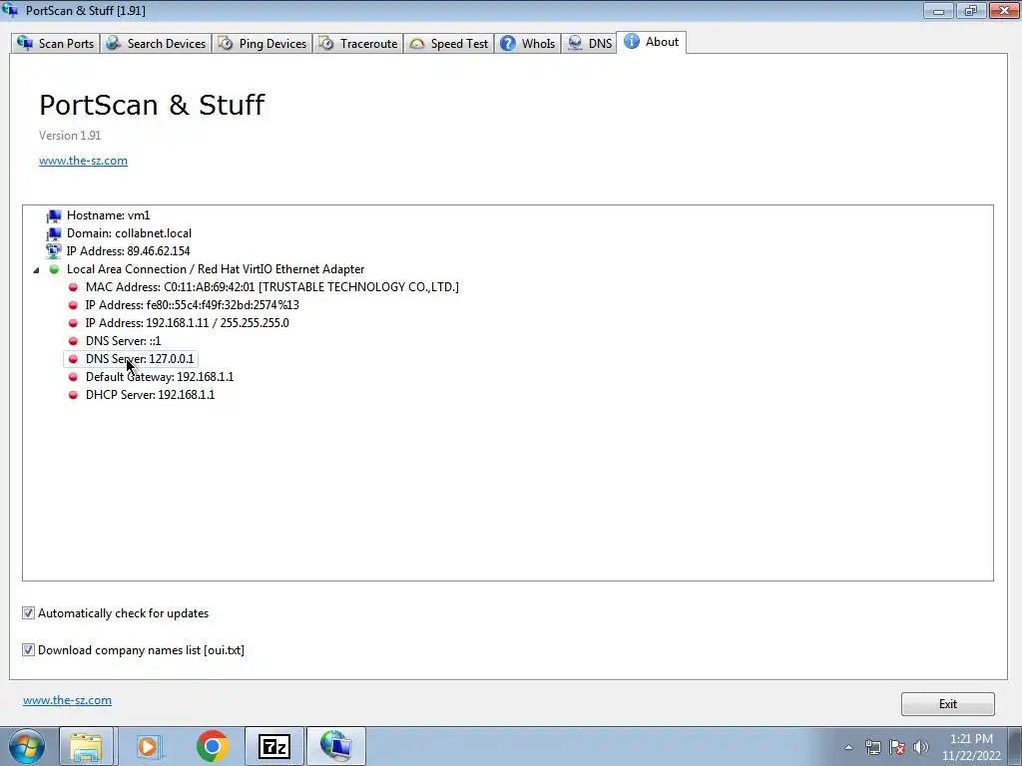Viewport: 1022px width, 766px height.
Task: Collapse the Local Area Connection tree node
Action: [36, 269]
